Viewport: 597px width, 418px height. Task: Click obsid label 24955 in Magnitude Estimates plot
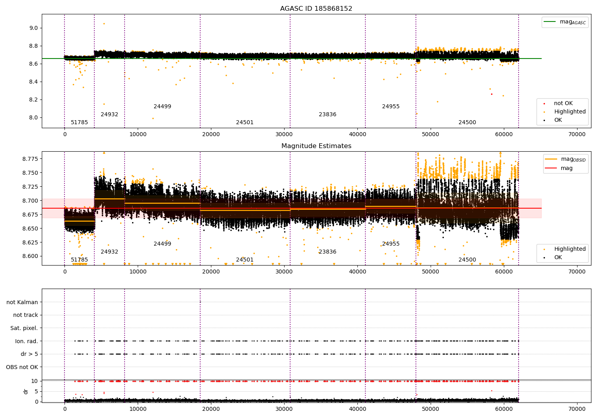[x=391, y=244]
